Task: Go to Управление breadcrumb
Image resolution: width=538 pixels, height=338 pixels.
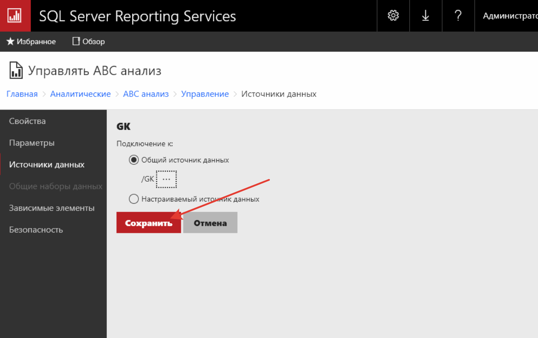Action: tap(205, 94)
